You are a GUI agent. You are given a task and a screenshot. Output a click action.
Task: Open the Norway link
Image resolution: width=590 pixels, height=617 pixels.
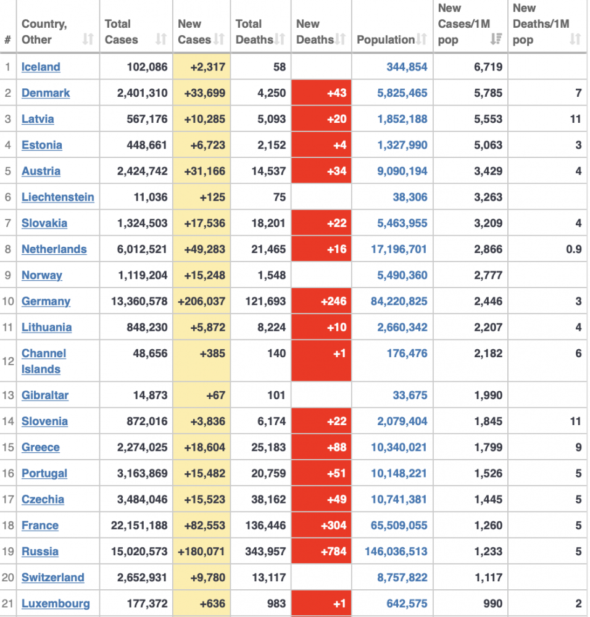(42, 275)
